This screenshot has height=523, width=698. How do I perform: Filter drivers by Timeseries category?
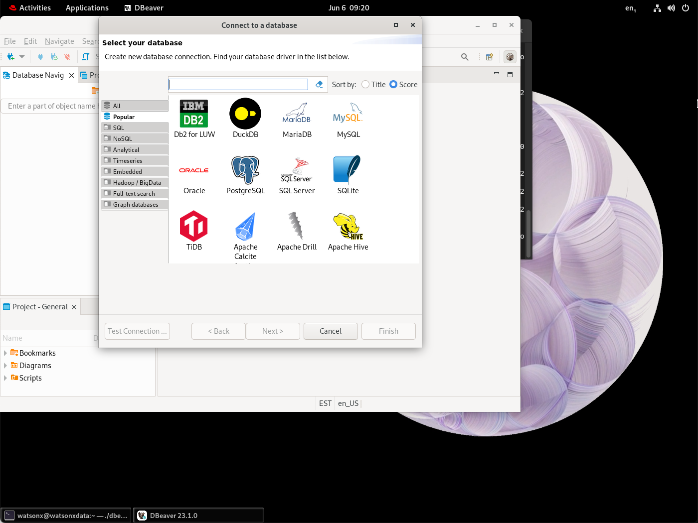[135, 160]
